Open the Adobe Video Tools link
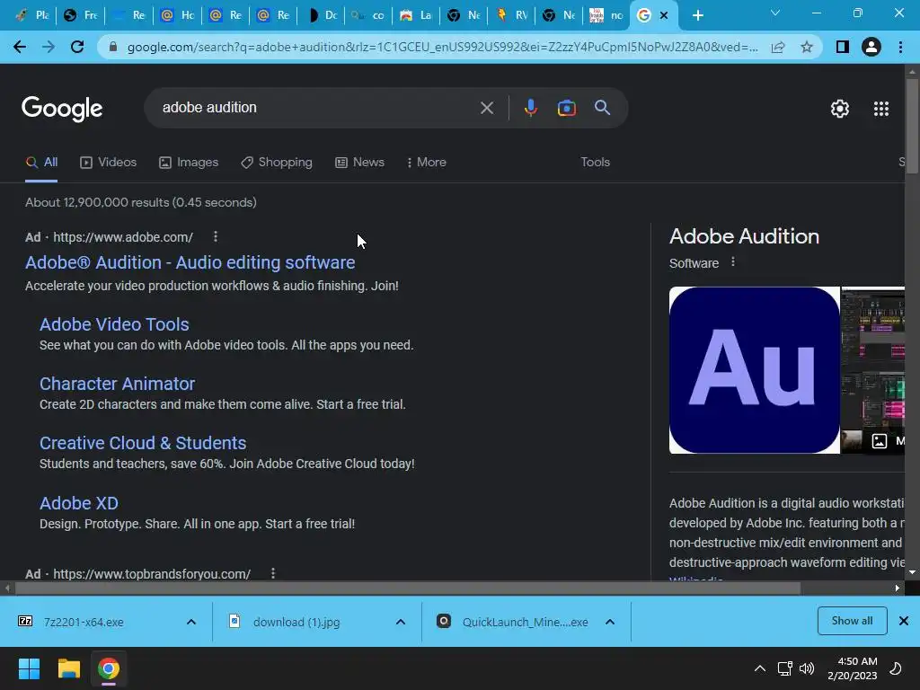This screenshot has height=690, width=920. (x=114, y=324)
